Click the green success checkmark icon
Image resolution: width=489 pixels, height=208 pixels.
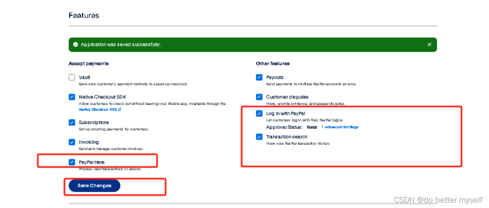point(75,44)
